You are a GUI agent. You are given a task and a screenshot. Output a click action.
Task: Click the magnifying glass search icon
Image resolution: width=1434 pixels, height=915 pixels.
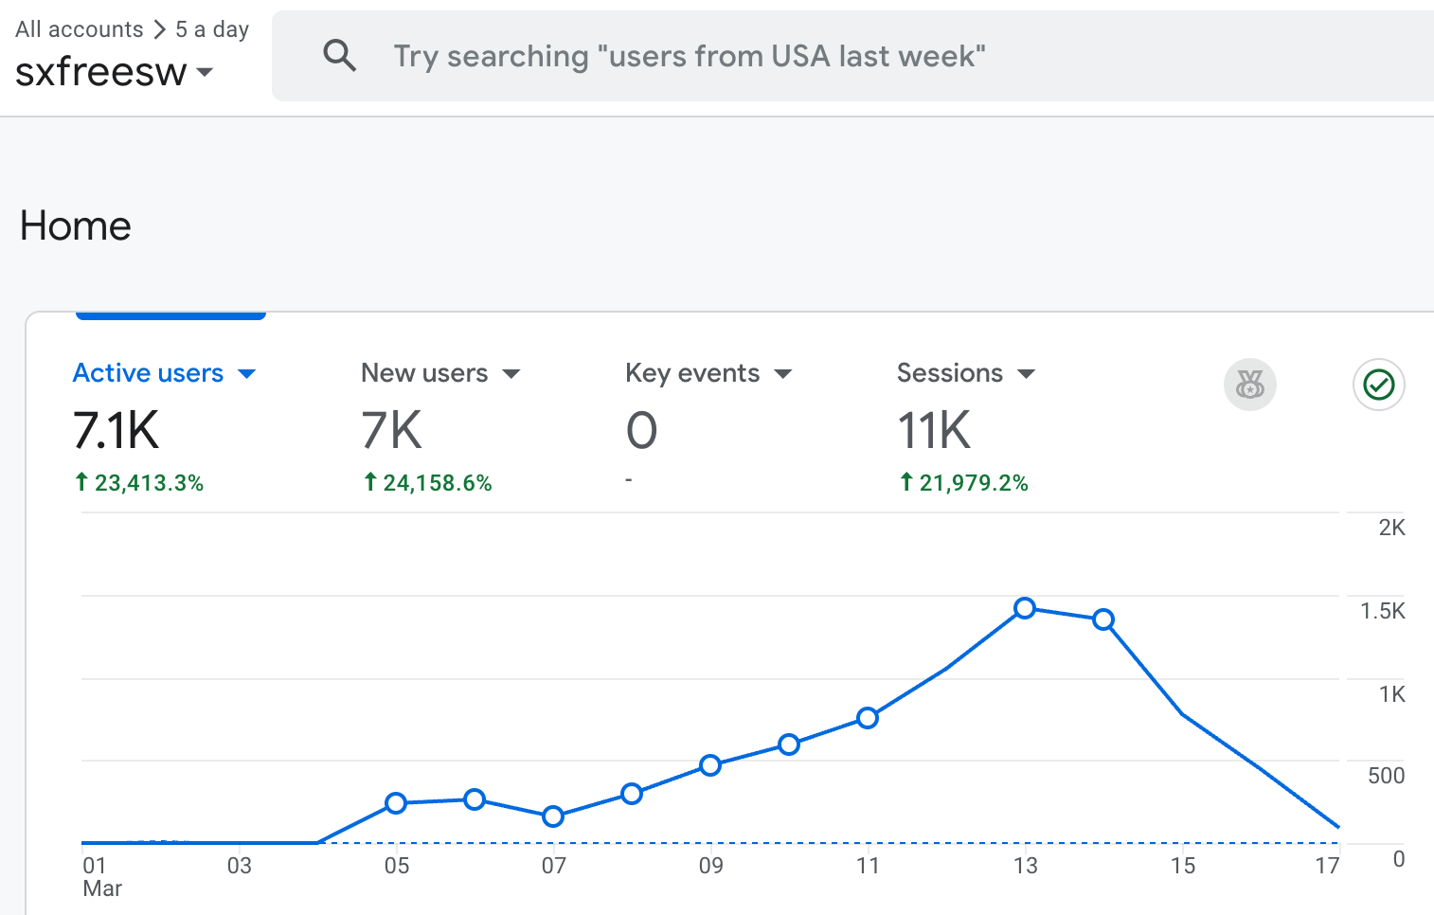339,56
